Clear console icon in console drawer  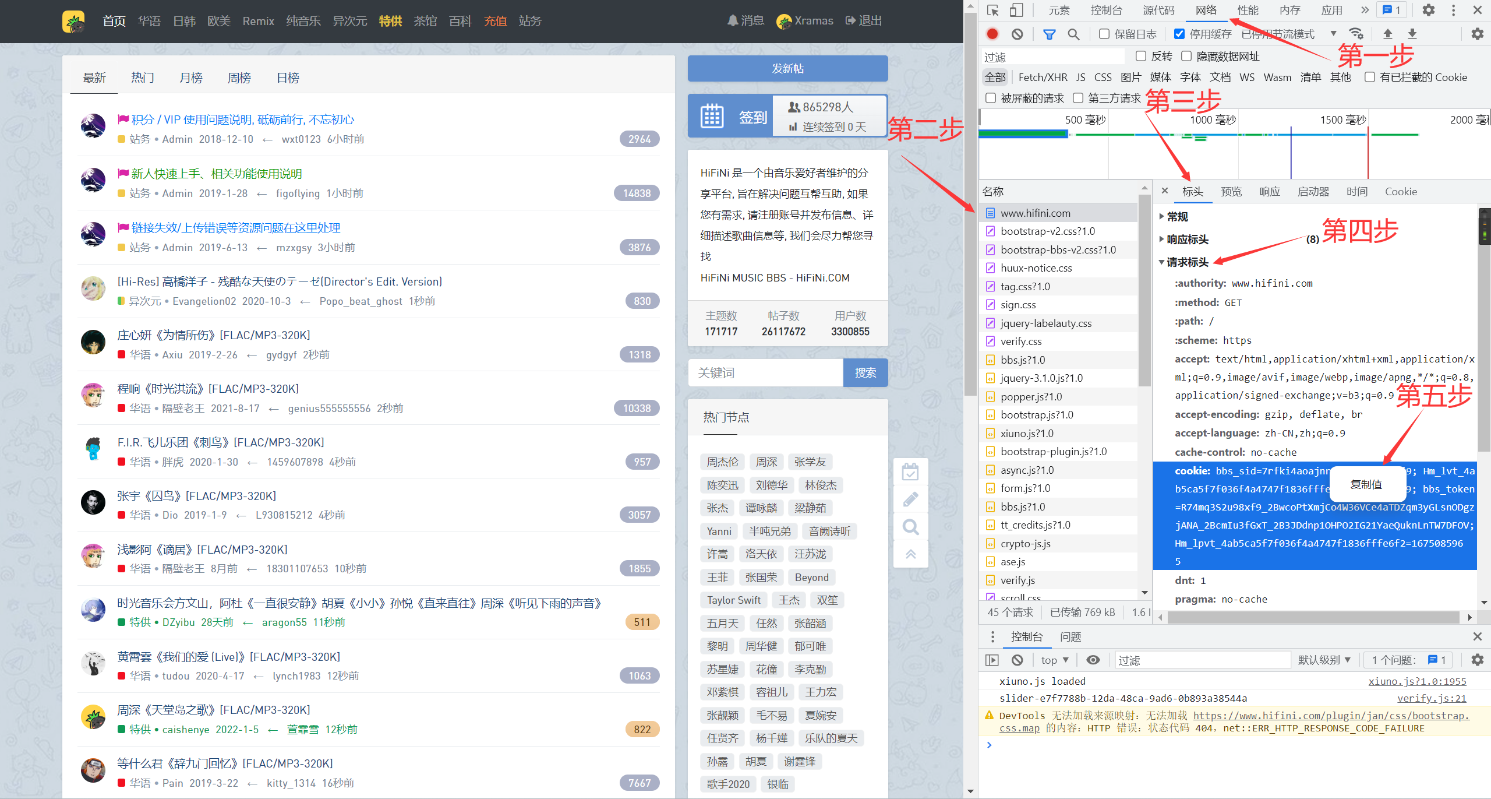[1017, 660]
